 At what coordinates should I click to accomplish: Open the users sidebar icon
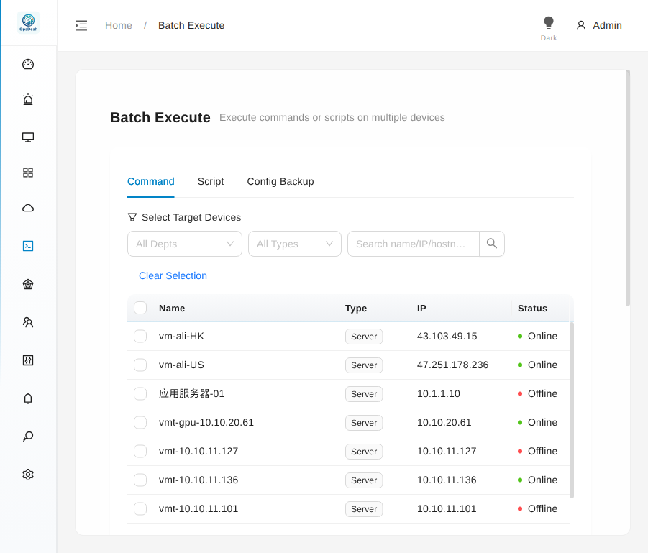click(x=28, y=322)
